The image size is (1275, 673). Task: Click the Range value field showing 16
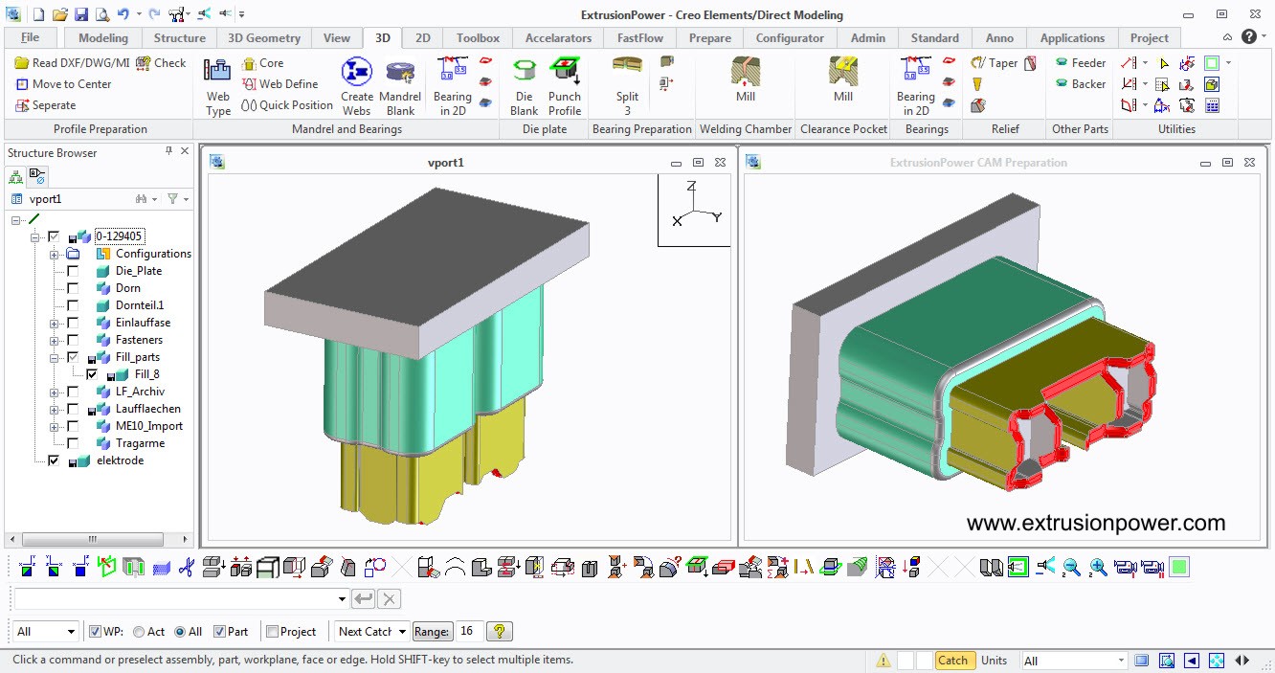pos(468,632)
